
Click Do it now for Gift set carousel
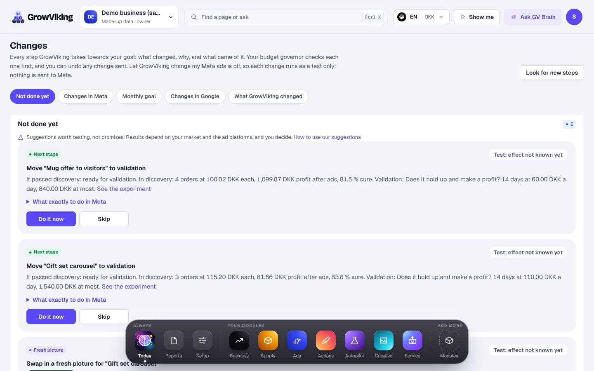coord(51,317)
